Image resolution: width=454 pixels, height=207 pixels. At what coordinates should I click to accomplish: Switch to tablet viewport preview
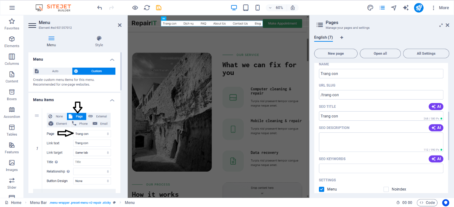click(x=246, y=8)
